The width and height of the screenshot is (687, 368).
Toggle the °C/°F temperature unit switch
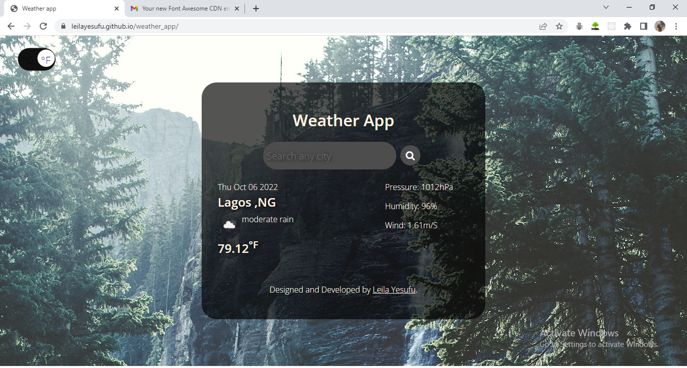[37, 59]
